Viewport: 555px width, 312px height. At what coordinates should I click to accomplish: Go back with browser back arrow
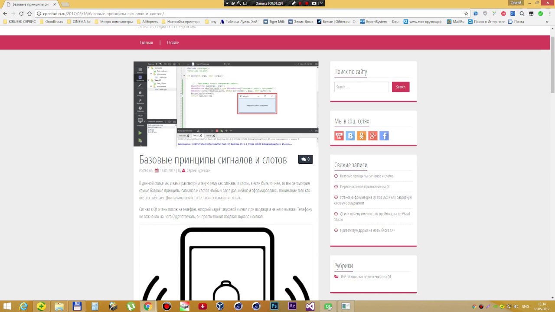pos(5,13)
